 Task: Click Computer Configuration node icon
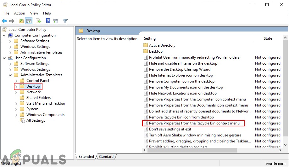10,35
